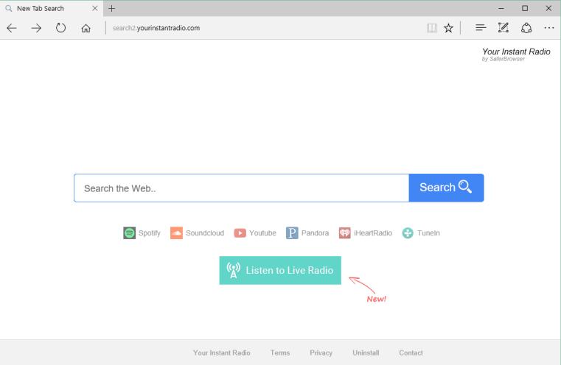This screenshot has width=561, height=365.
Task: Open the Youtube text link
Action: [262, 233]
